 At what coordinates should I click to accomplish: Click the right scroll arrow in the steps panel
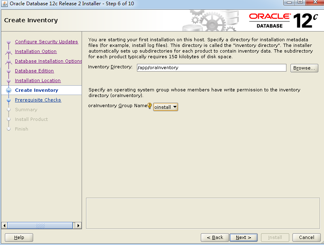[78, 225]
